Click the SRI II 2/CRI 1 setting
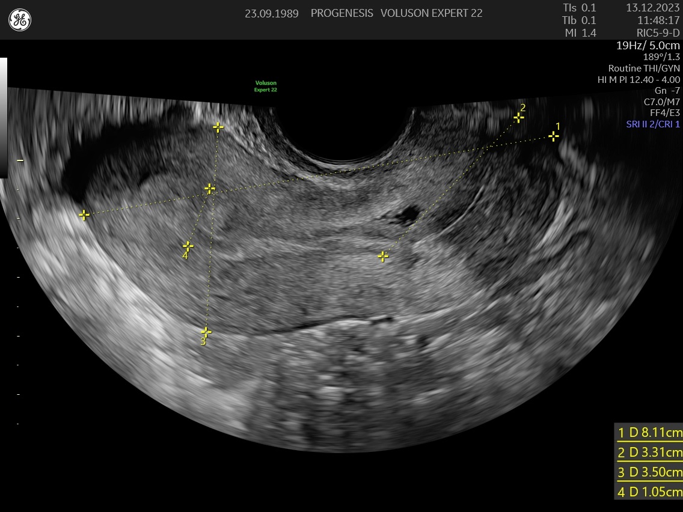Screen dimensions: 683x512 pyautogui.click(x=652, y=124)
